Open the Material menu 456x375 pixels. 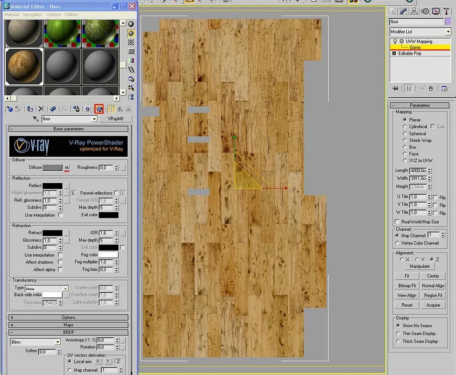coord(12,15)
